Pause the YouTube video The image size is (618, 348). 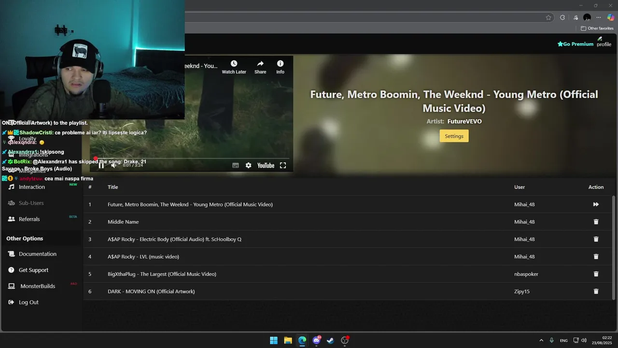(101, 165)
